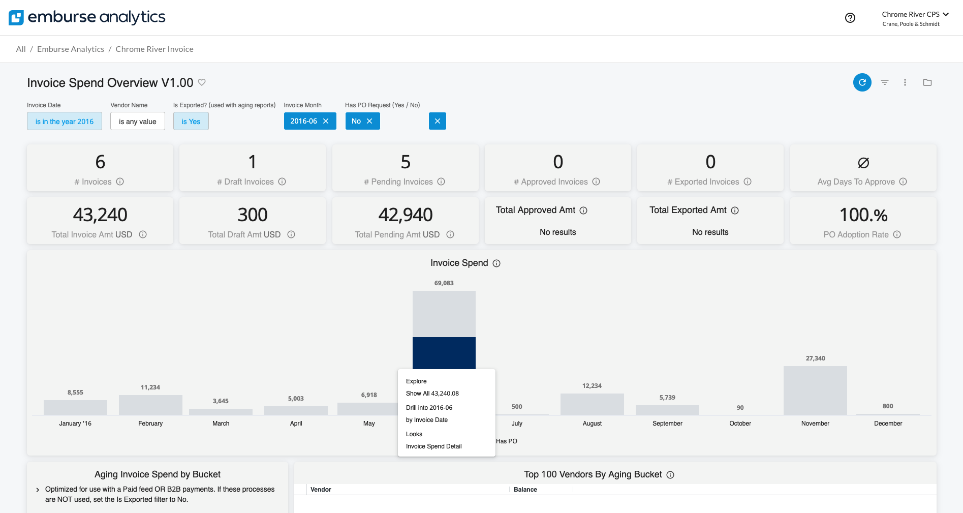Image resolution: width=963 pixels, height=513 pixels.
Task: Click info icon next to Invoice Spend
Action: tap(496, 263)
